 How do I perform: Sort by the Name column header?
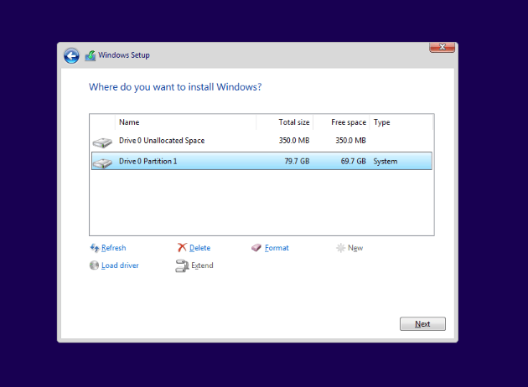(x=129, y=122)
